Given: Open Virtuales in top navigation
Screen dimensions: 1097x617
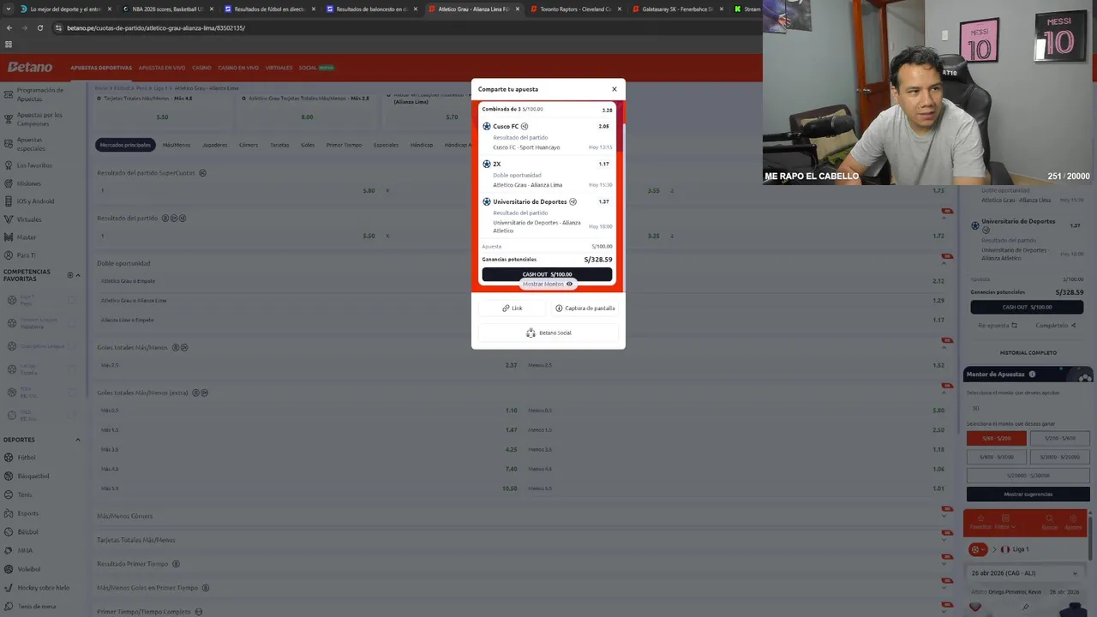Looking at the screenshot, I should click(279, 68).
